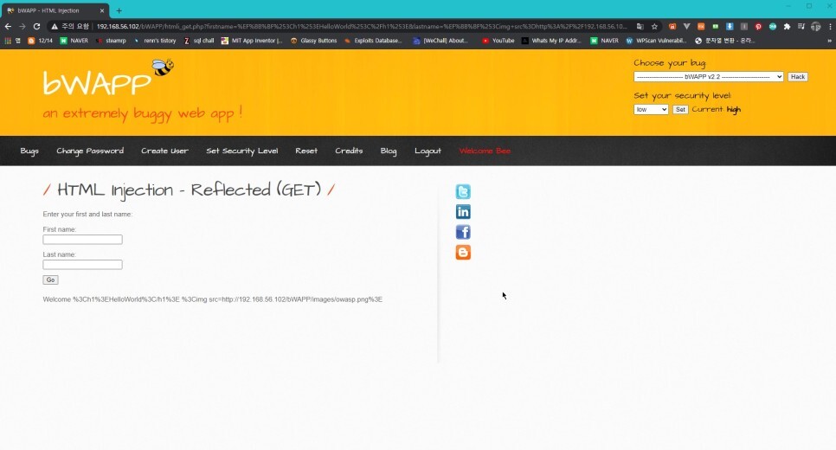Viewport: 836px width, 450px height.
Task: Expand the security level dropdown showing low
Action: click(651, 109)
